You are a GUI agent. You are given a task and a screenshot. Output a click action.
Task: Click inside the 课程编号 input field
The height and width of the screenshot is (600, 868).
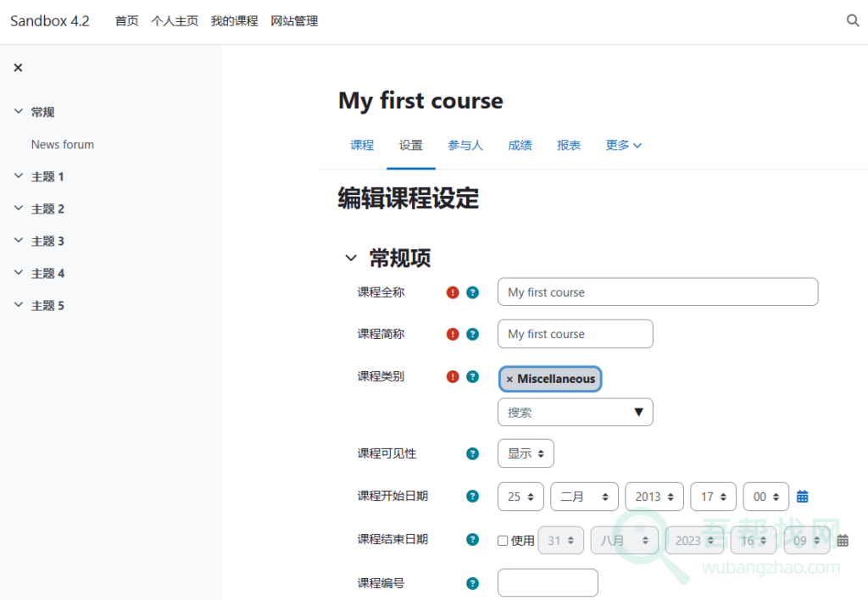(x=548, y=582)
